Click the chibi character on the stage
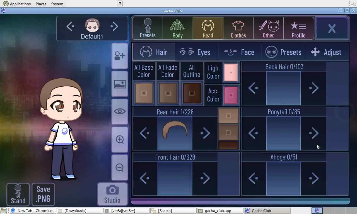 pyautogui.click(x=61, y=129)
